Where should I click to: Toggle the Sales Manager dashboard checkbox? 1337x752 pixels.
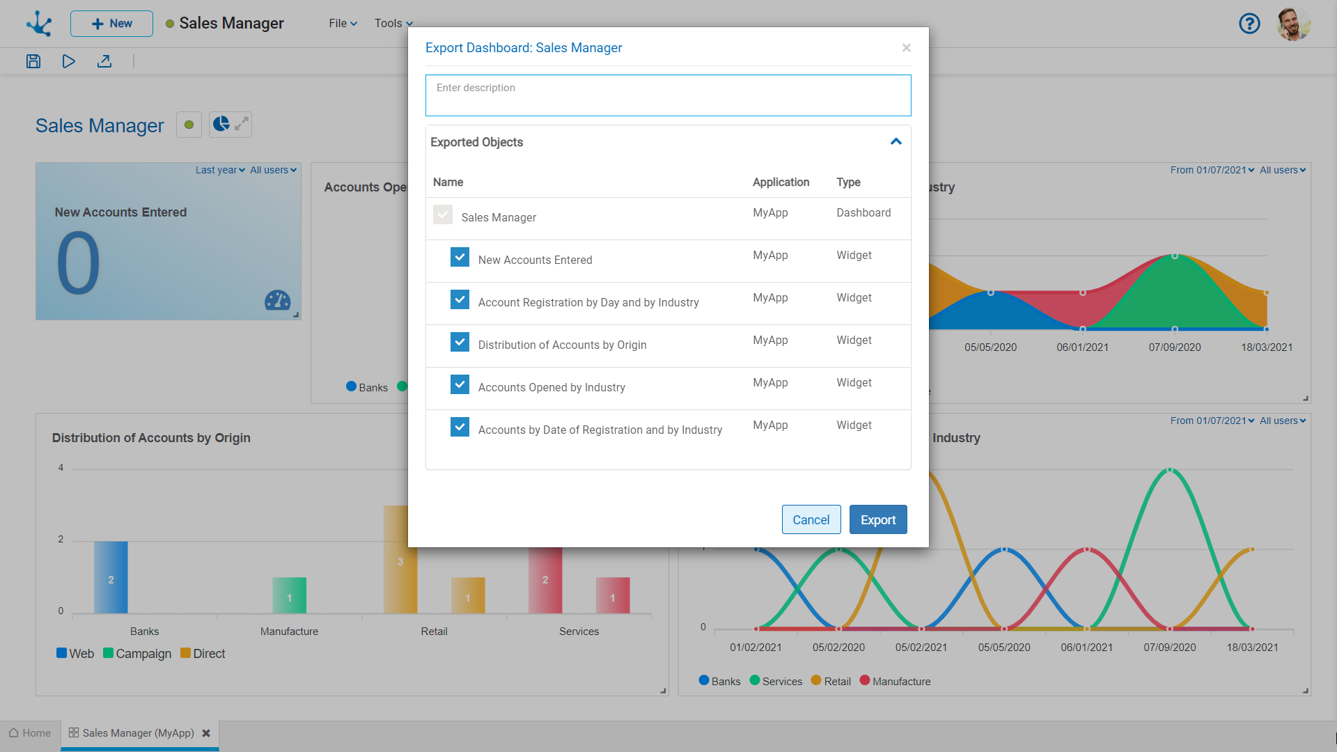pyautogui.click(x=443, y=215)
